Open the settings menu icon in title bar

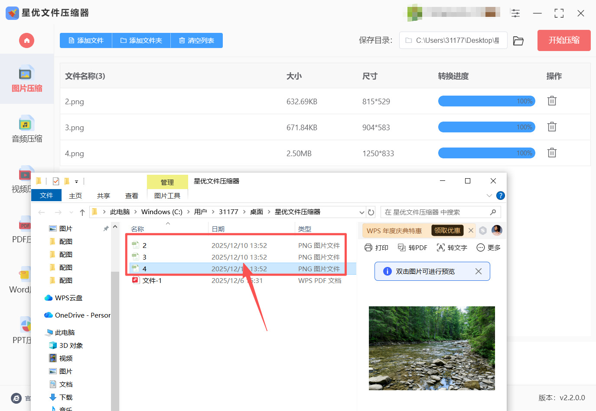[x=515, y=13]
